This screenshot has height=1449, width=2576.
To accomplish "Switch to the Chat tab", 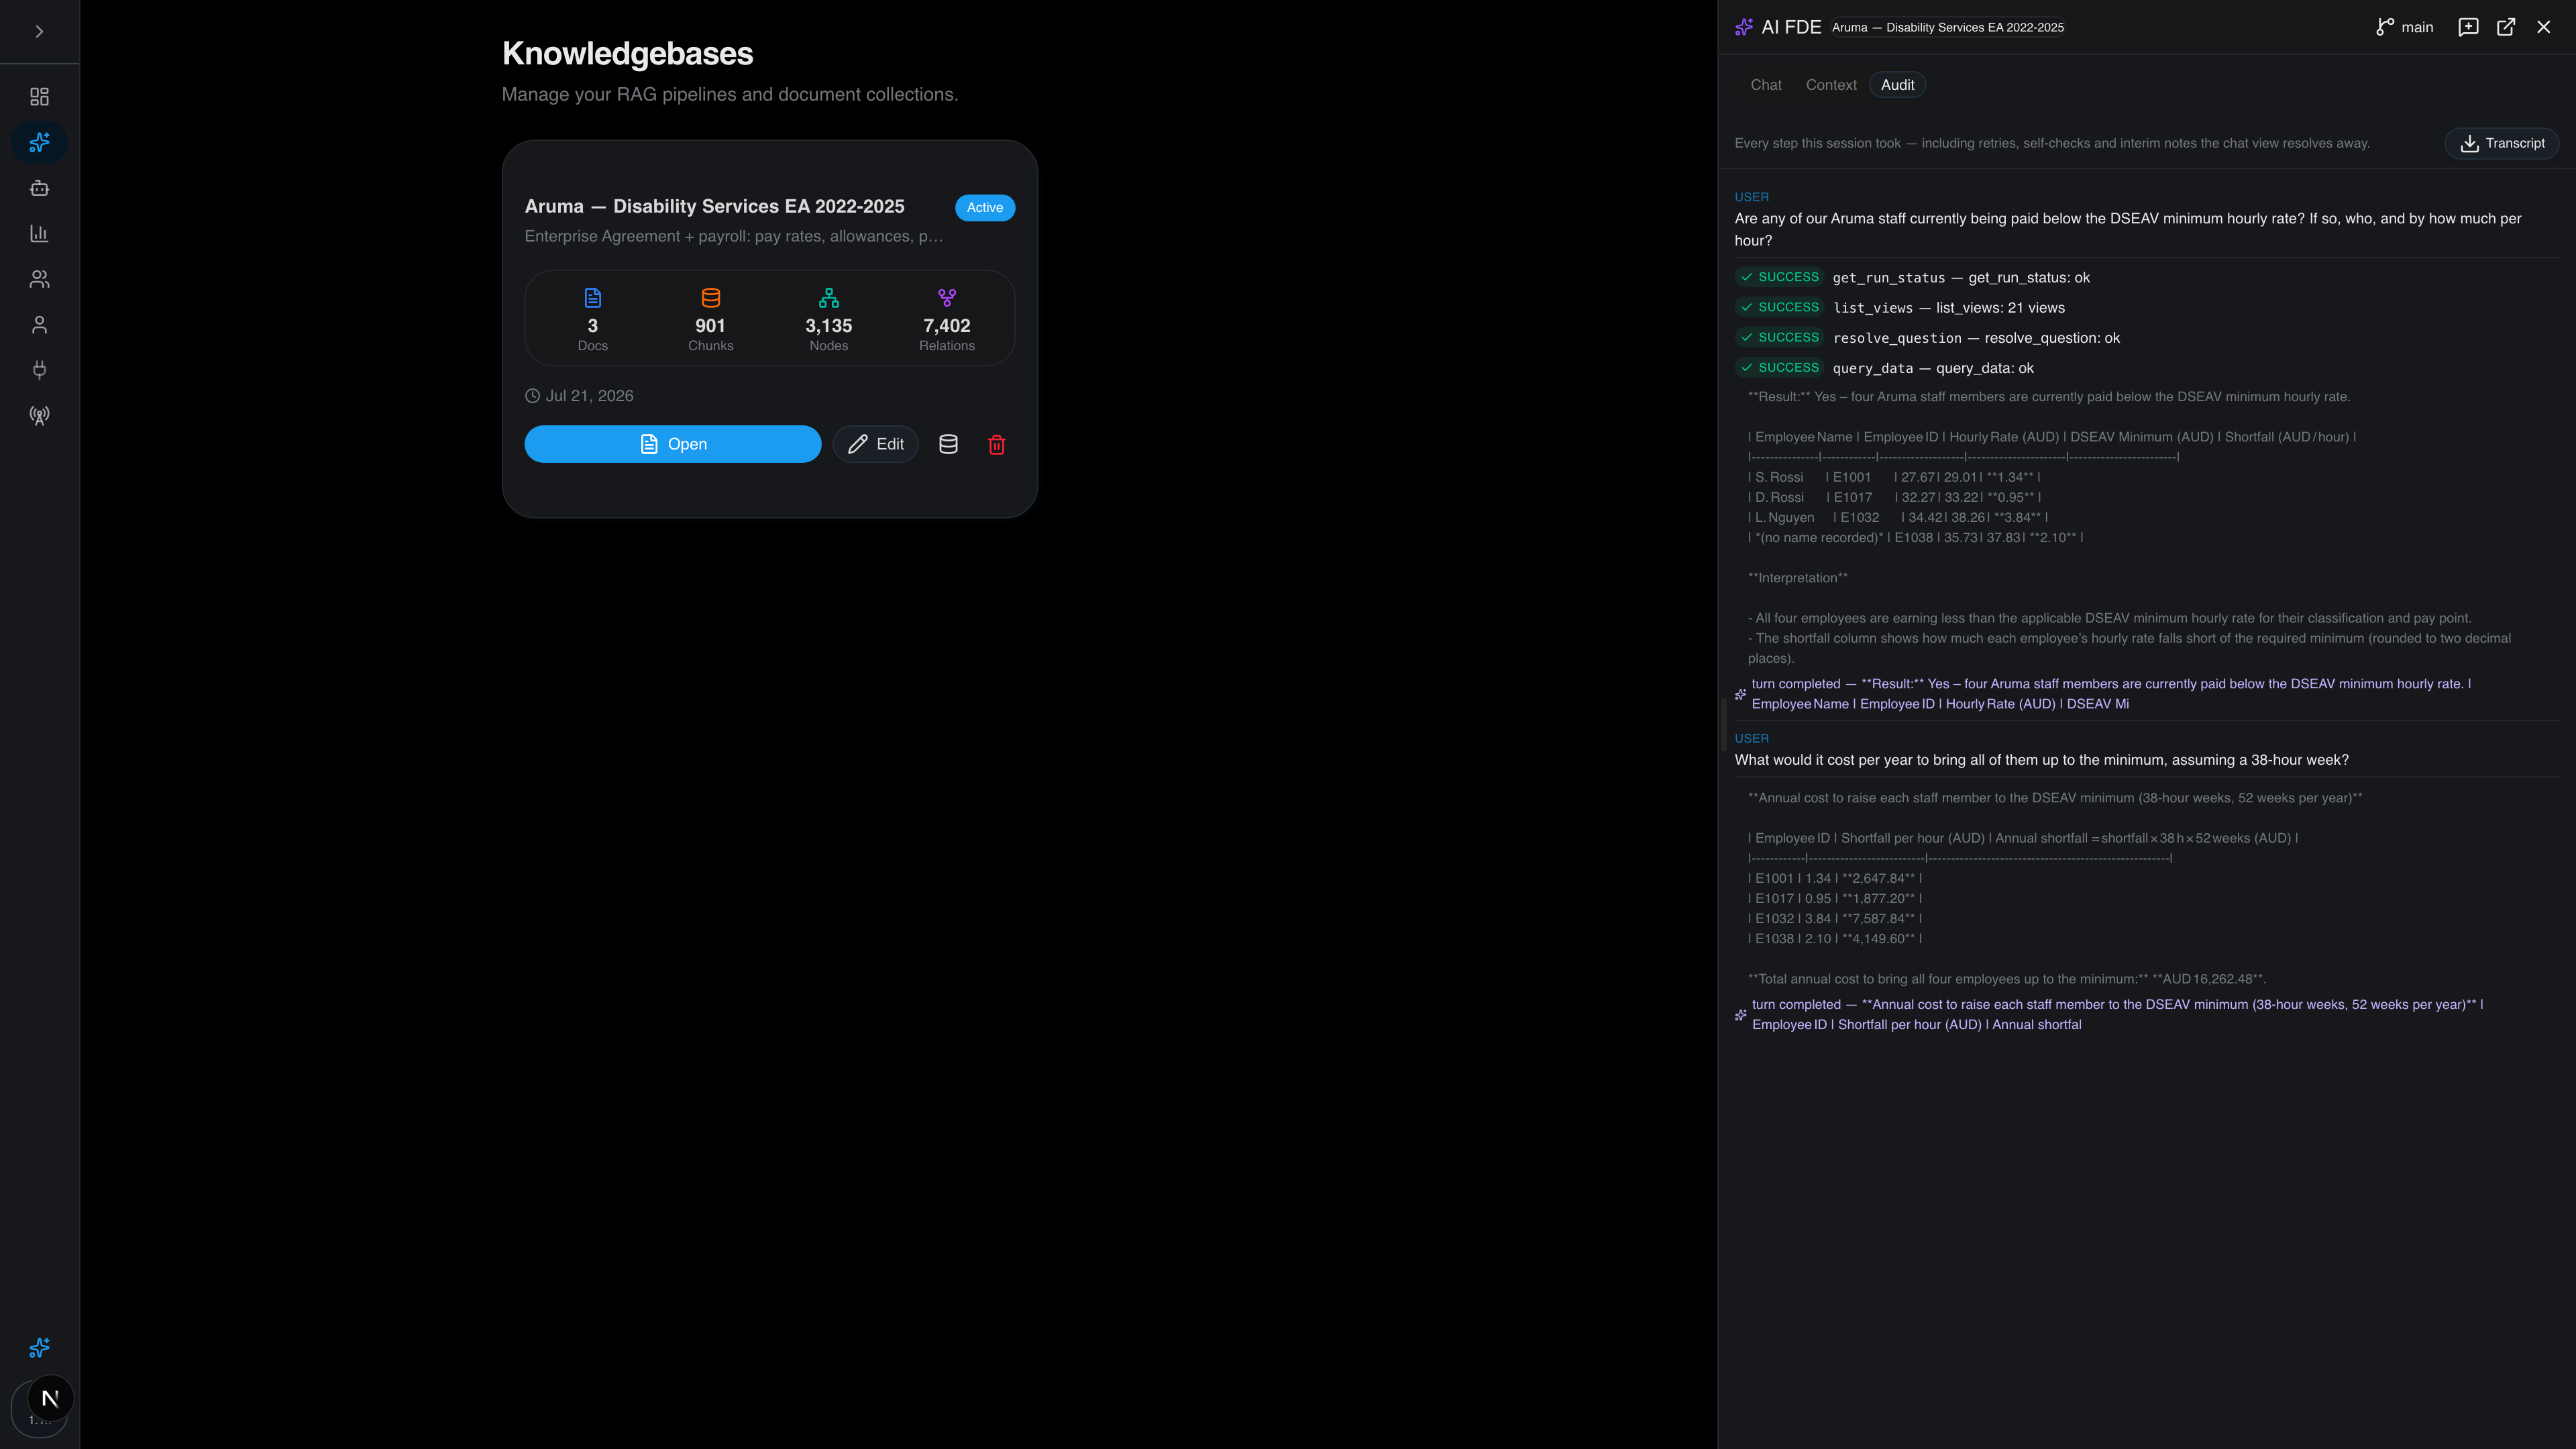I will (1765, 85).
